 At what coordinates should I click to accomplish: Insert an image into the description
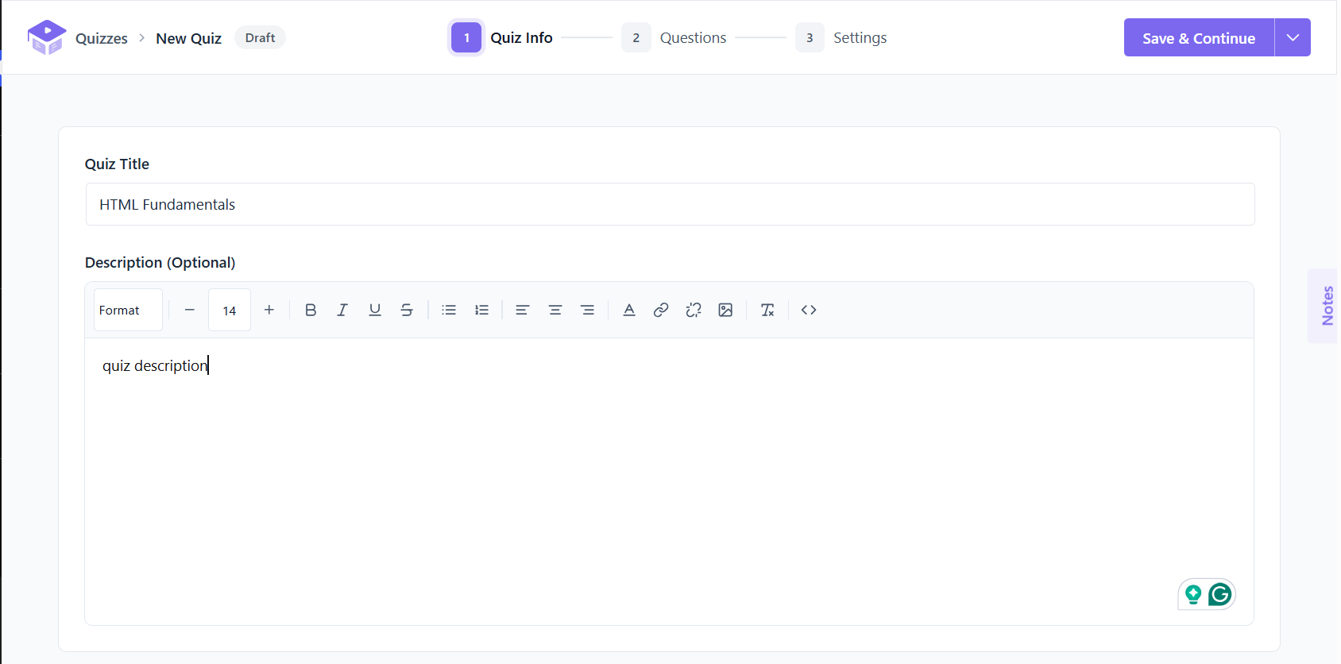(x=725, y=310)
